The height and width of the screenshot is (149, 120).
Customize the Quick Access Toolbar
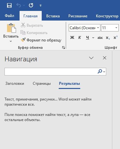pos(40,5)
